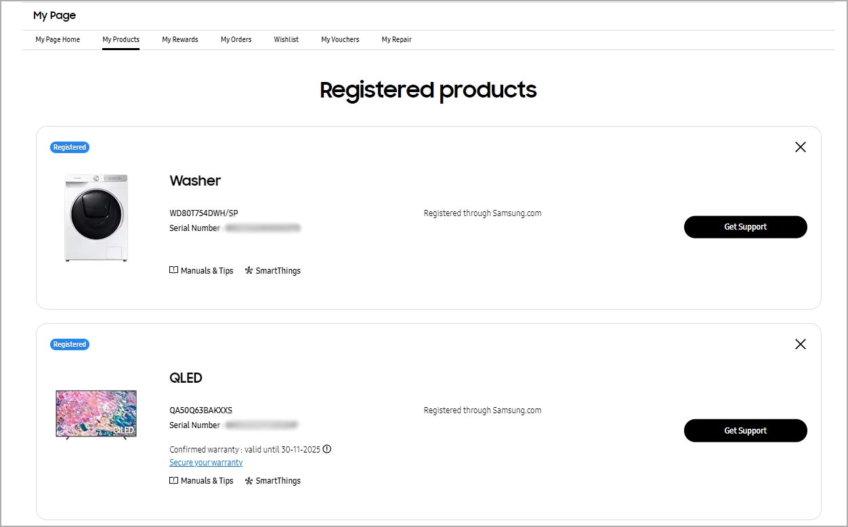Viewport: 848px width, 527px height.
Task: Click the My Page header title
Action: [54, 16]
